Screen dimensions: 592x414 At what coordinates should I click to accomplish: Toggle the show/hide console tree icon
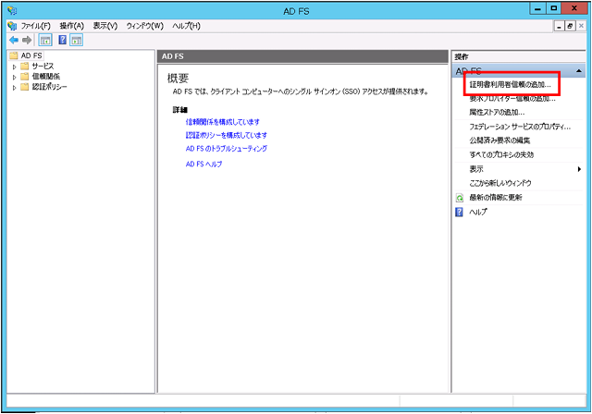point(45,40)
